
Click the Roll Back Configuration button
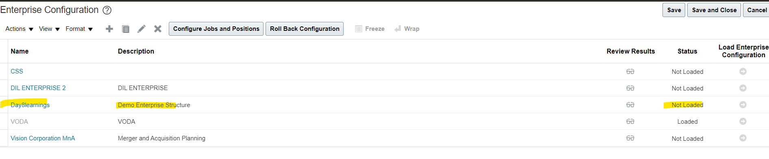[305, 29]
